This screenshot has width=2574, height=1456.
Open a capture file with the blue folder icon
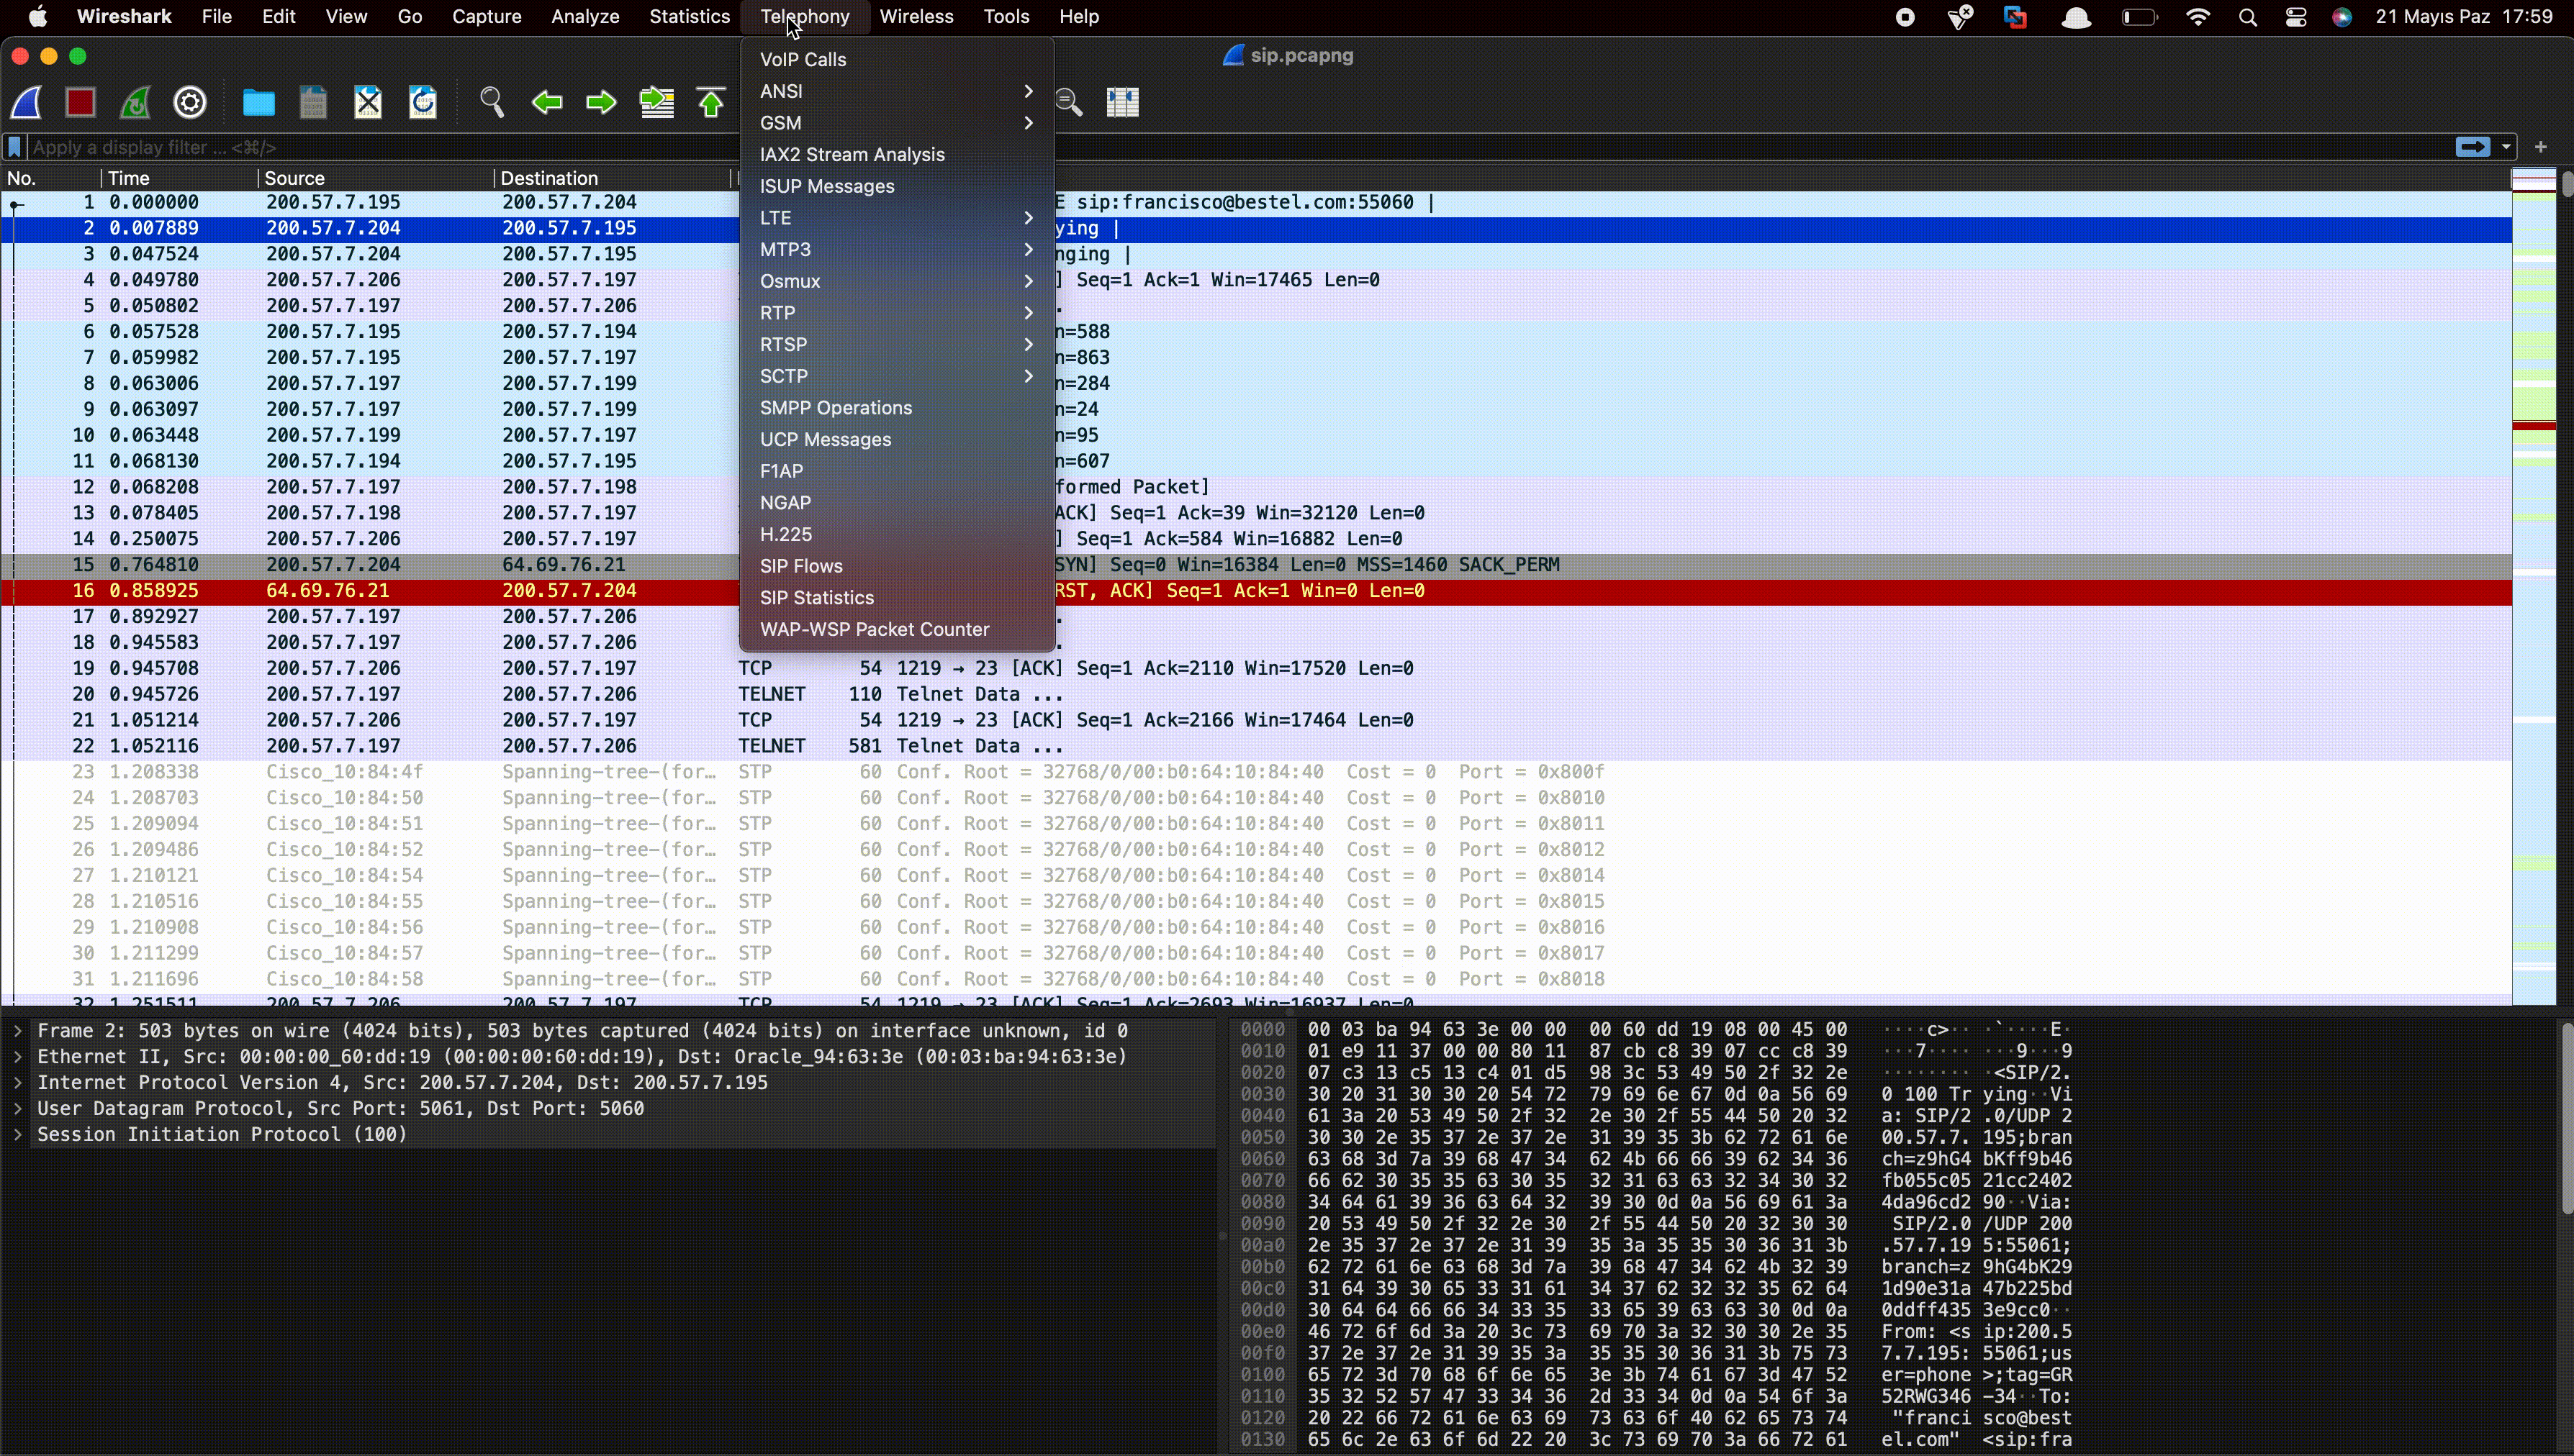pos(258,102)
